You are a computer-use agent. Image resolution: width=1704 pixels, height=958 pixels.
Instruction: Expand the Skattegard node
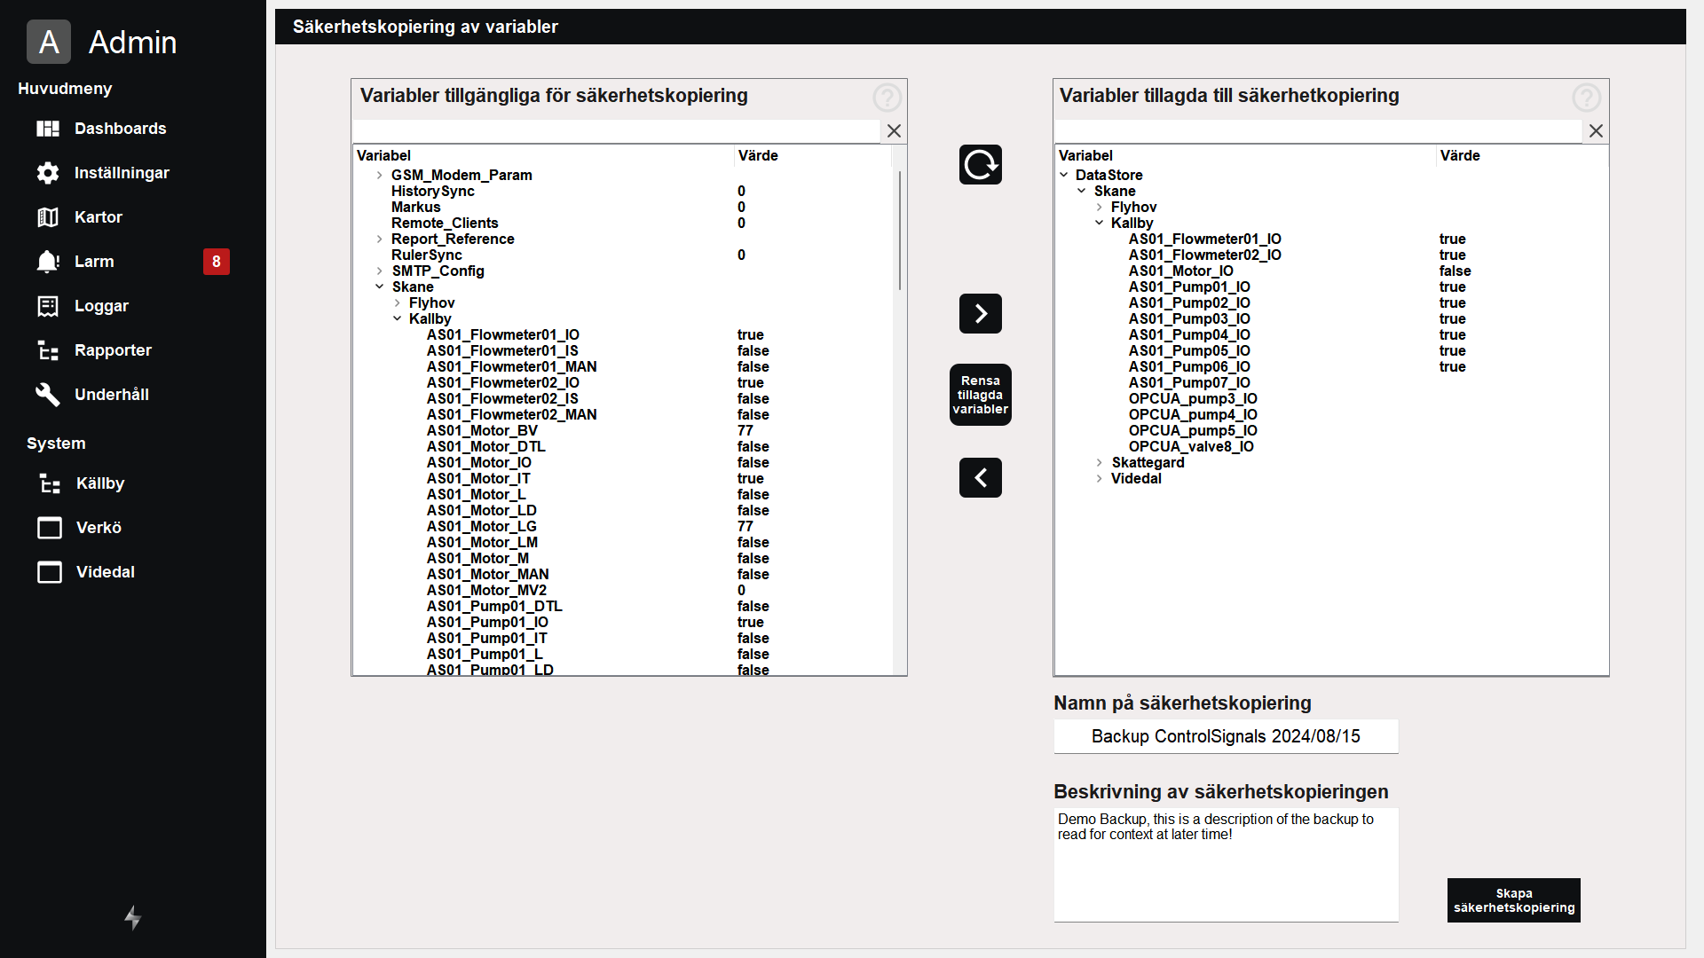point(1099,463)
